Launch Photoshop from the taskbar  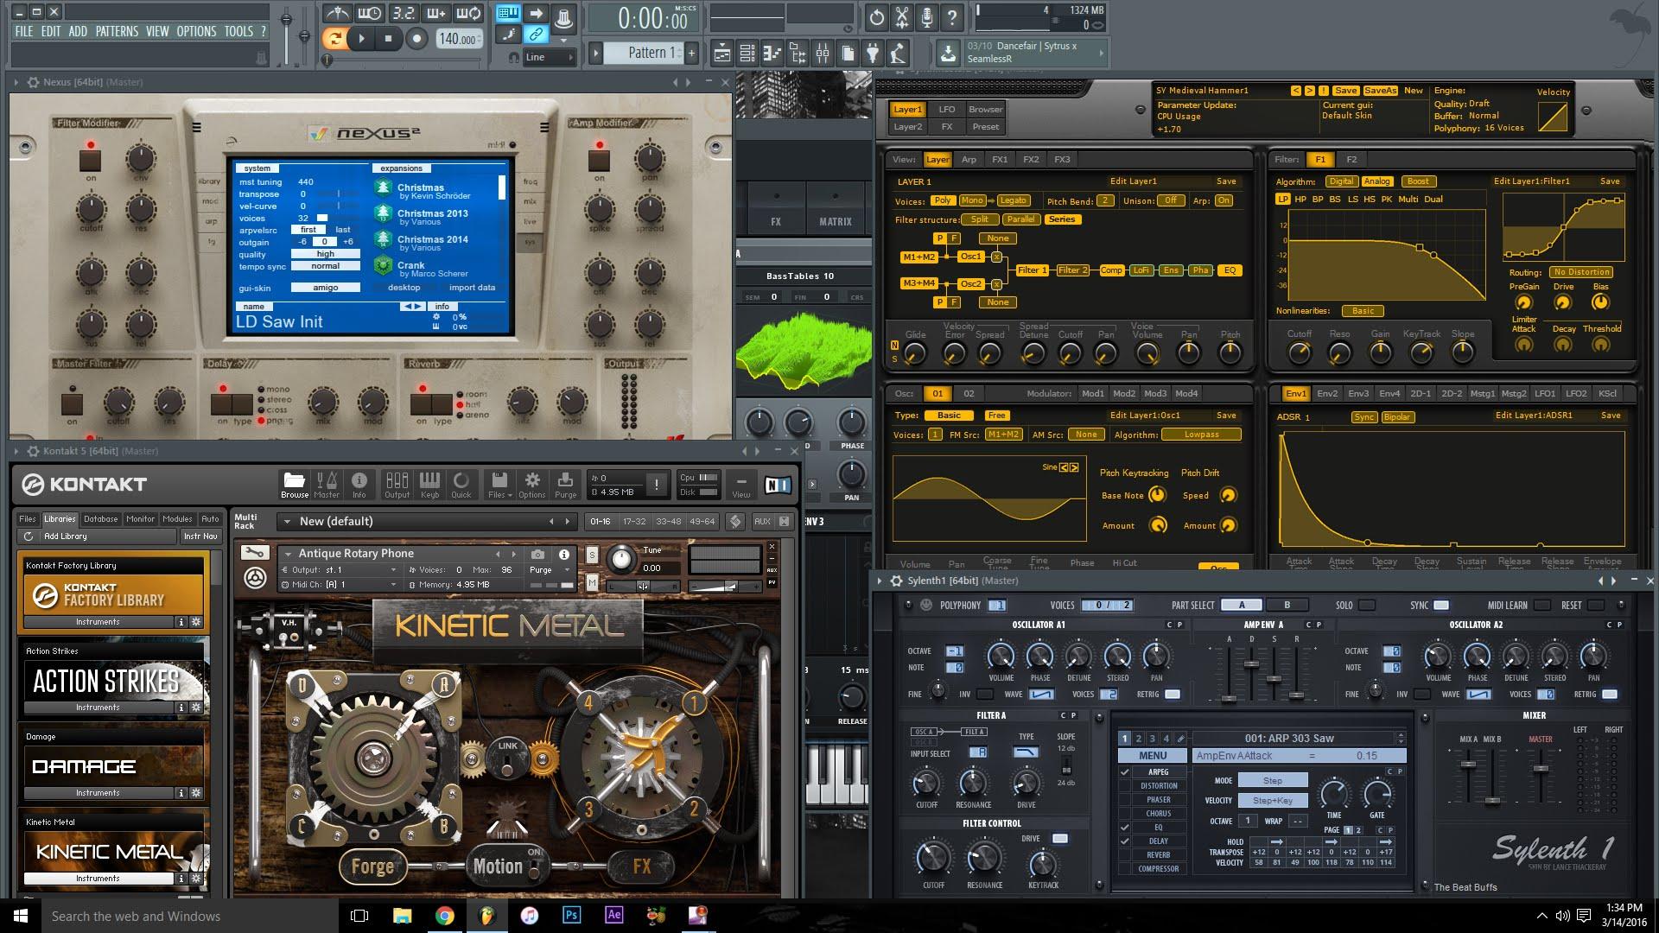(x=571, y=916)
